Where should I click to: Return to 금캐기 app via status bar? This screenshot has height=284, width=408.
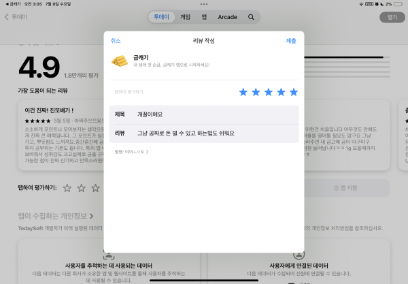tap(13, 4)
